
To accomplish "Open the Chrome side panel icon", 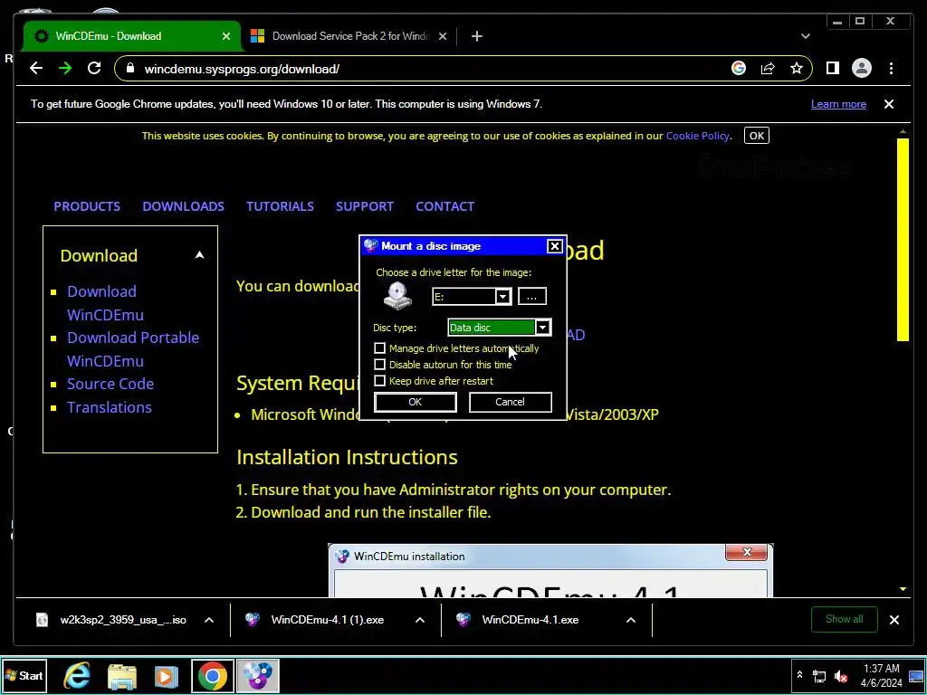I will pyautogui.click(x=833, y=69).
